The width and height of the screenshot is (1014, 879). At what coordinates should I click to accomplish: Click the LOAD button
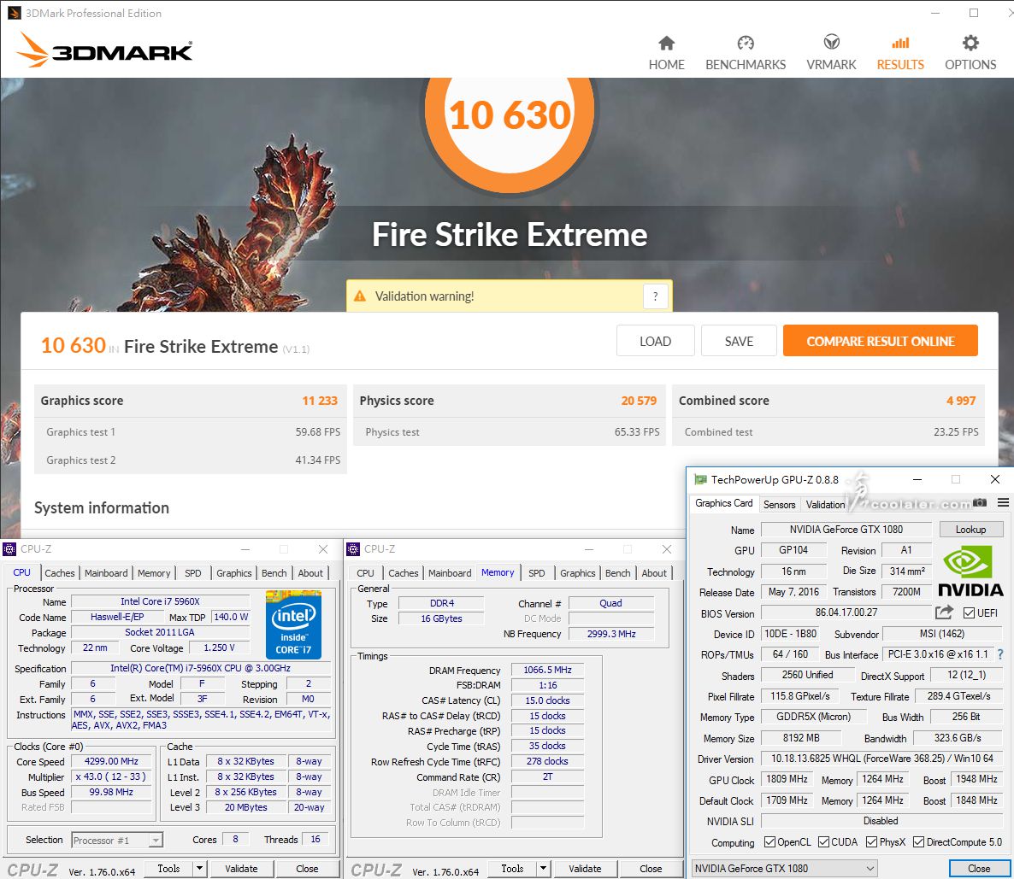pyautogui.click(x=655, y=341)
